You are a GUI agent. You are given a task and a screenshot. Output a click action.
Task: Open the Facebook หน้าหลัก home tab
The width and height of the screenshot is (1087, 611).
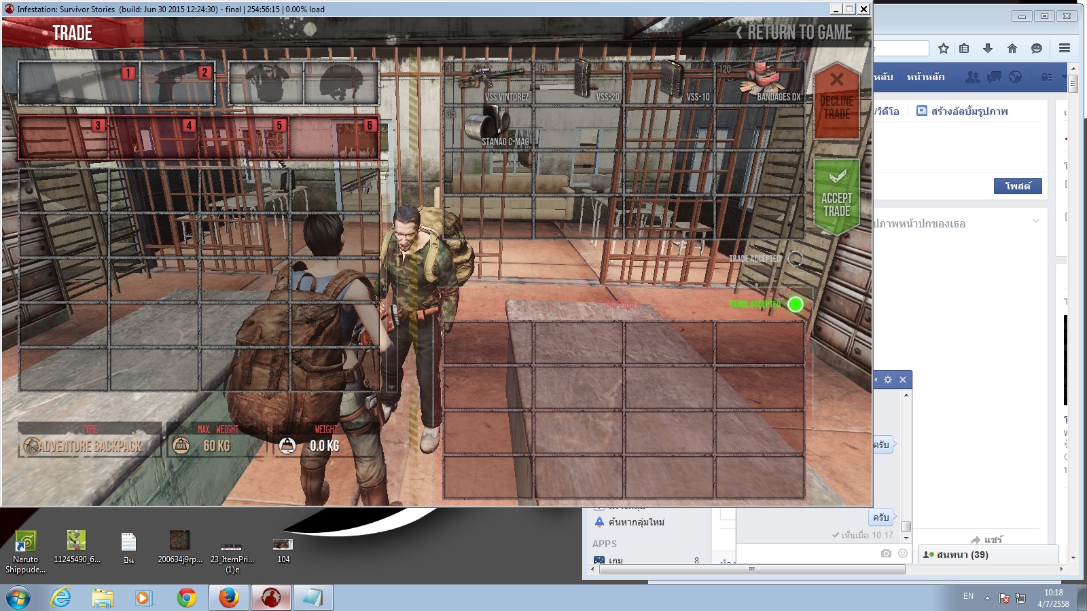(x=925, y=77)
